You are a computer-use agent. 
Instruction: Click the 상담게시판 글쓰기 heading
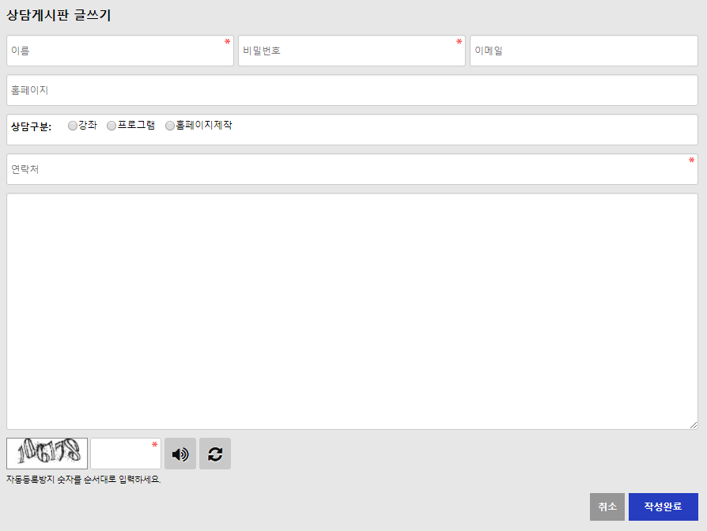[59, 15]
